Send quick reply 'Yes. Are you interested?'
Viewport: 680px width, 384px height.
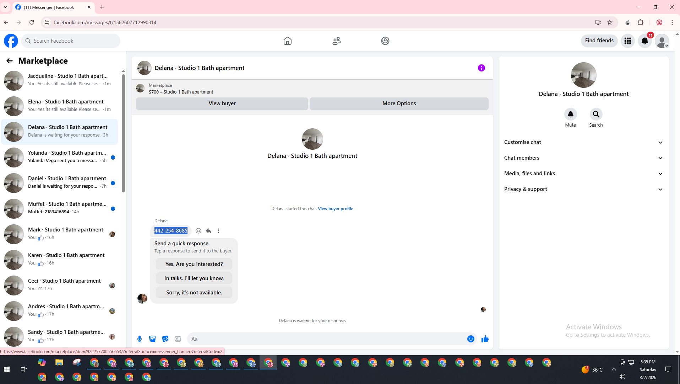(x=194, y=264)
